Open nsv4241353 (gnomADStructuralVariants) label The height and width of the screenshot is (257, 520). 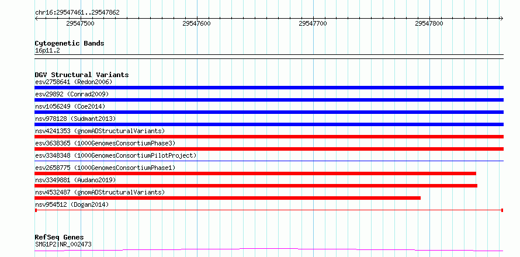(x=100, y=131)
